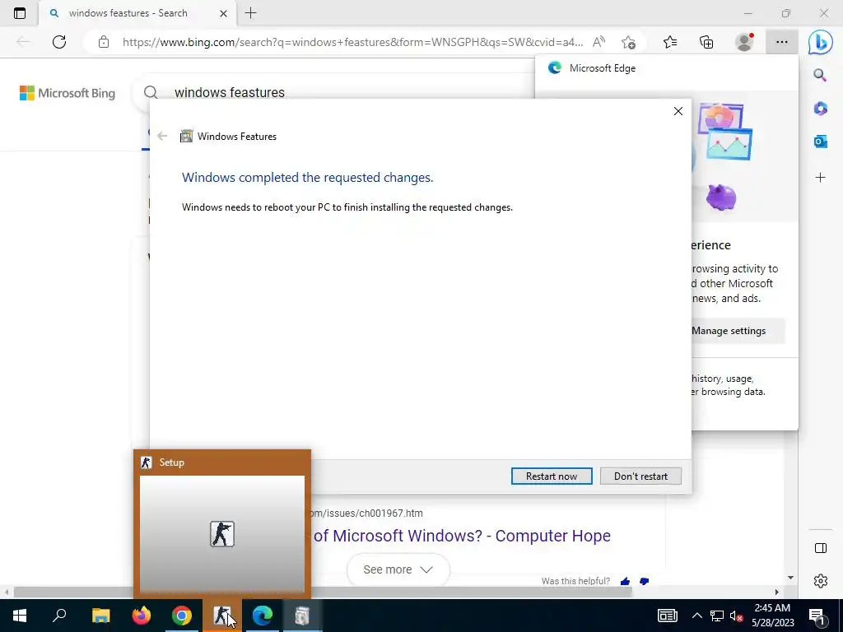843x632 pixels.
Task: Open the Edge profile icon
Action: pos(744,42)
